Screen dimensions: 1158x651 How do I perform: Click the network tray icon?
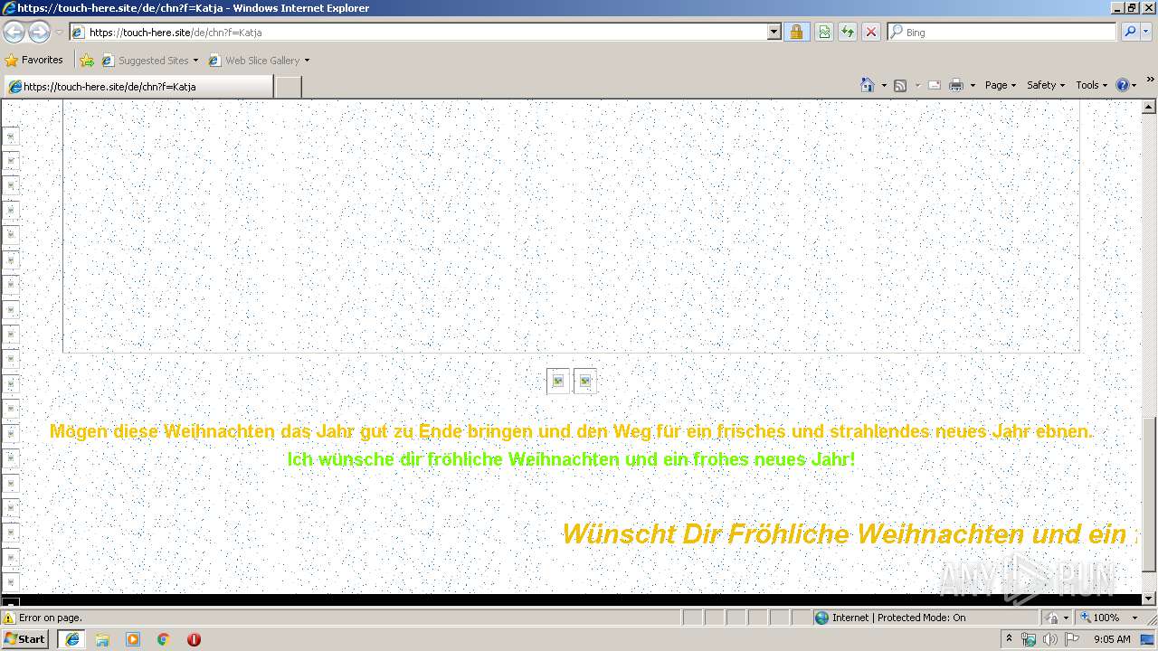pyautogui.click(x=1029, y=639)
